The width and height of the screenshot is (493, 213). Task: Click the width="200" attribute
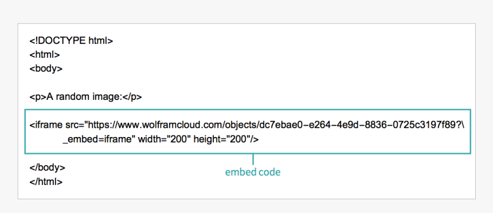coord(164,139)
